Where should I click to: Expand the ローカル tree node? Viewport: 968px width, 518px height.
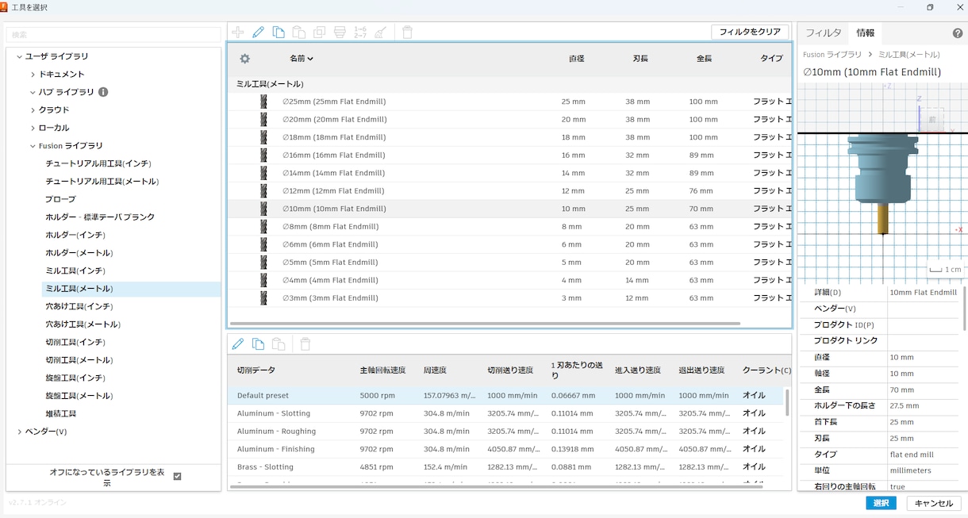coord(33,128)
